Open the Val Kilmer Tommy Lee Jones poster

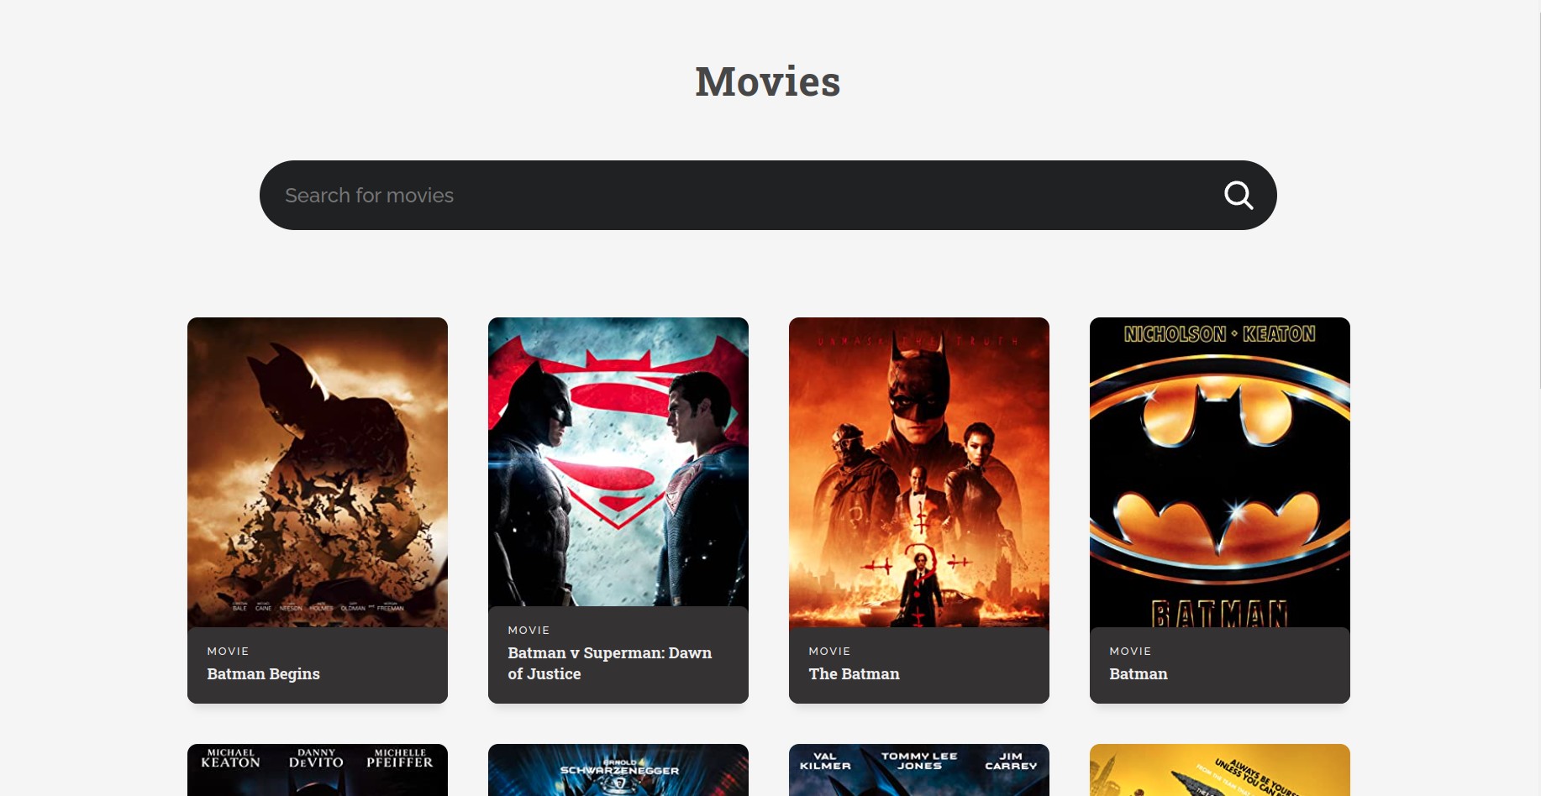(919, 770)
